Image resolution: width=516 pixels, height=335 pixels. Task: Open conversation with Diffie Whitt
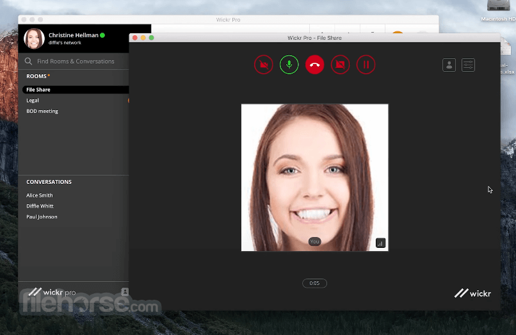click(x=40, y=206)
